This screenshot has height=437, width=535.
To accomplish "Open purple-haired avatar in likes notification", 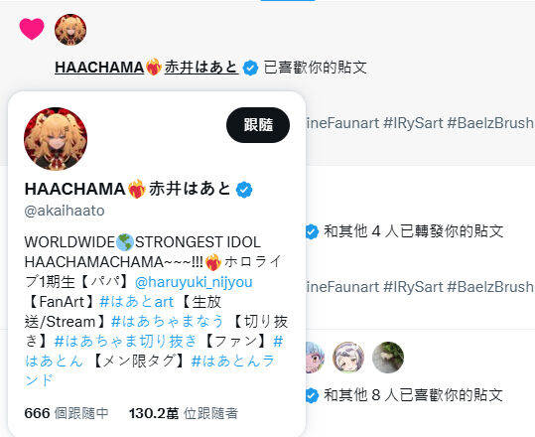I will pos(348,358).
